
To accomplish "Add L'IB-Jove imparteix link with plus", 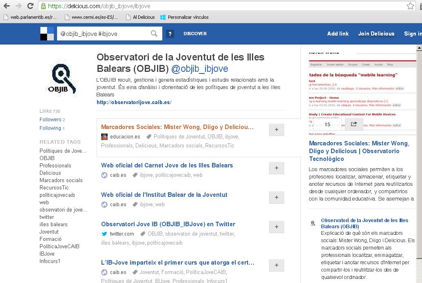I will (x=276, y=265).
